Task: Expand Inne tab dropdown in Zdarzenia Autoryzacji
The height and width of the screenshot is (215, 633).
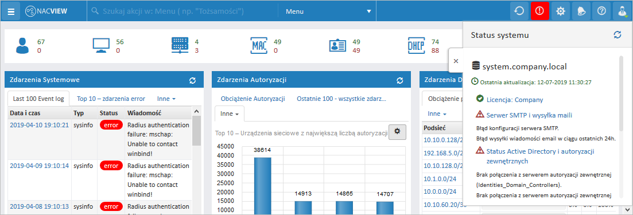Action: pyautogui.click(x=230, y=114)
